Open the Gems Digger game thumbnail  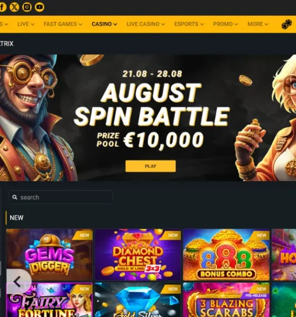pyautogui.click(x=49, y=255)
